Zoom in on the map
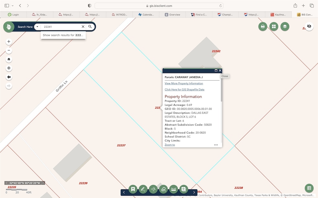 [9, 42]
